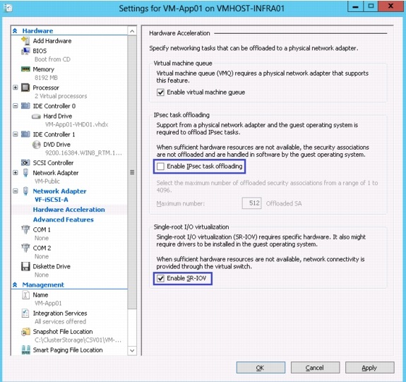
Task: Check Enable IPsec task offloading
Action: [x=160, y=167]
